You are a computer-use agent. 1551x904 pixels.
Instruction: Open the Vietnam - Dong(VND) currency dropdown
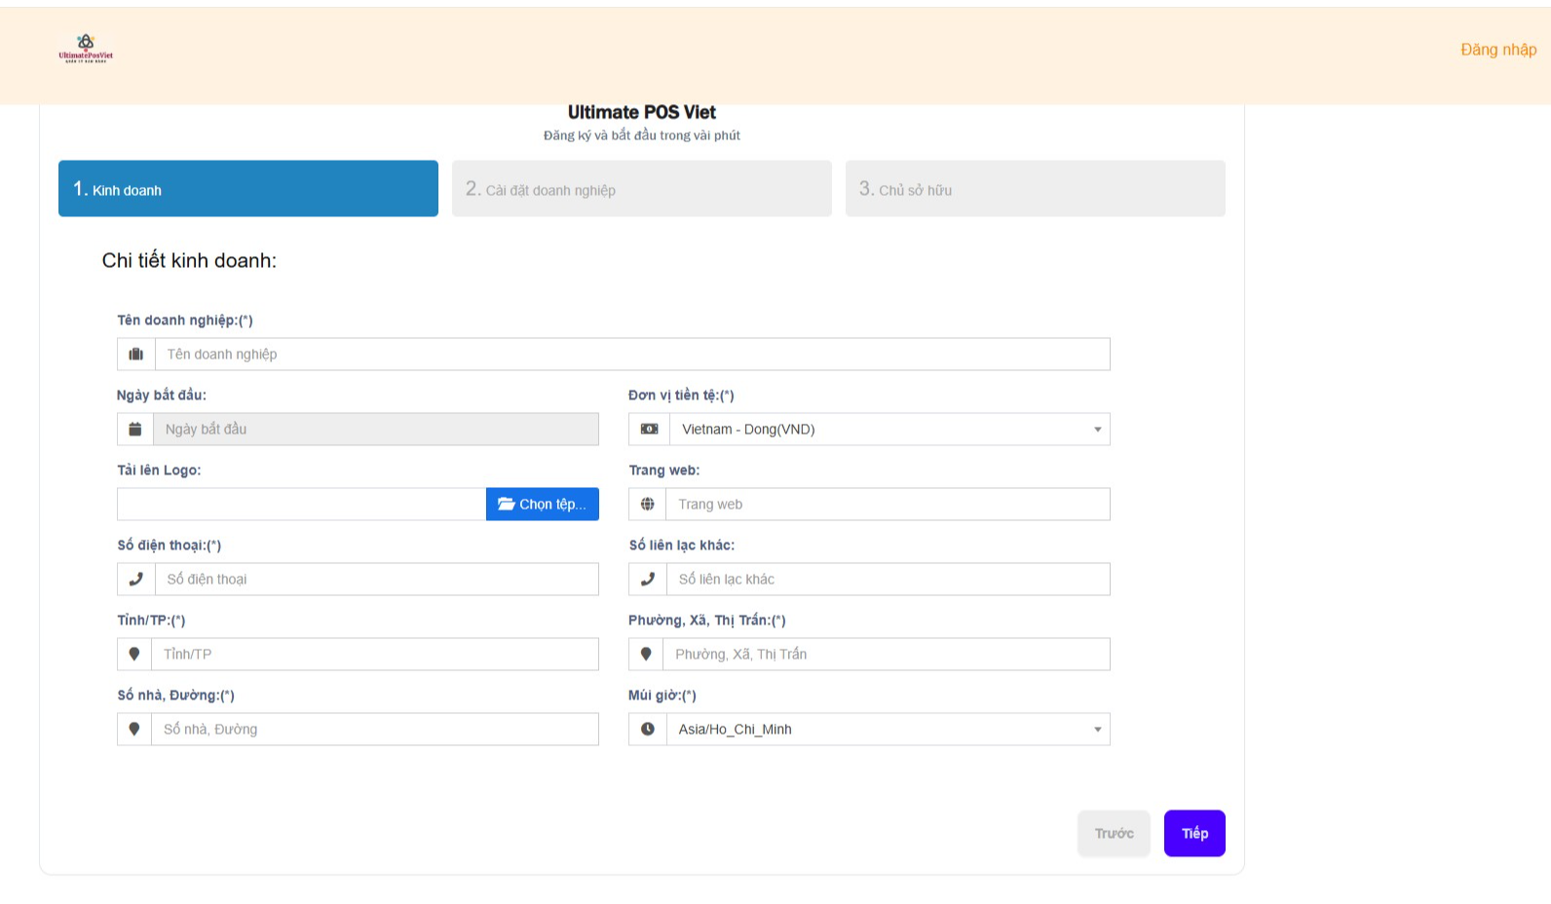(889, 430)
